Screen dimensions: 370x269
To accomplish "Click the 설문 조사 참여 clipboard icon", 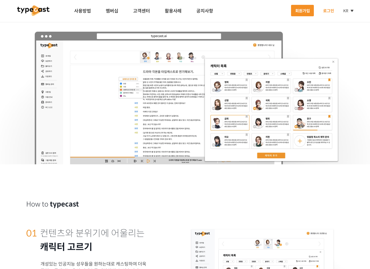I will 42,153.
